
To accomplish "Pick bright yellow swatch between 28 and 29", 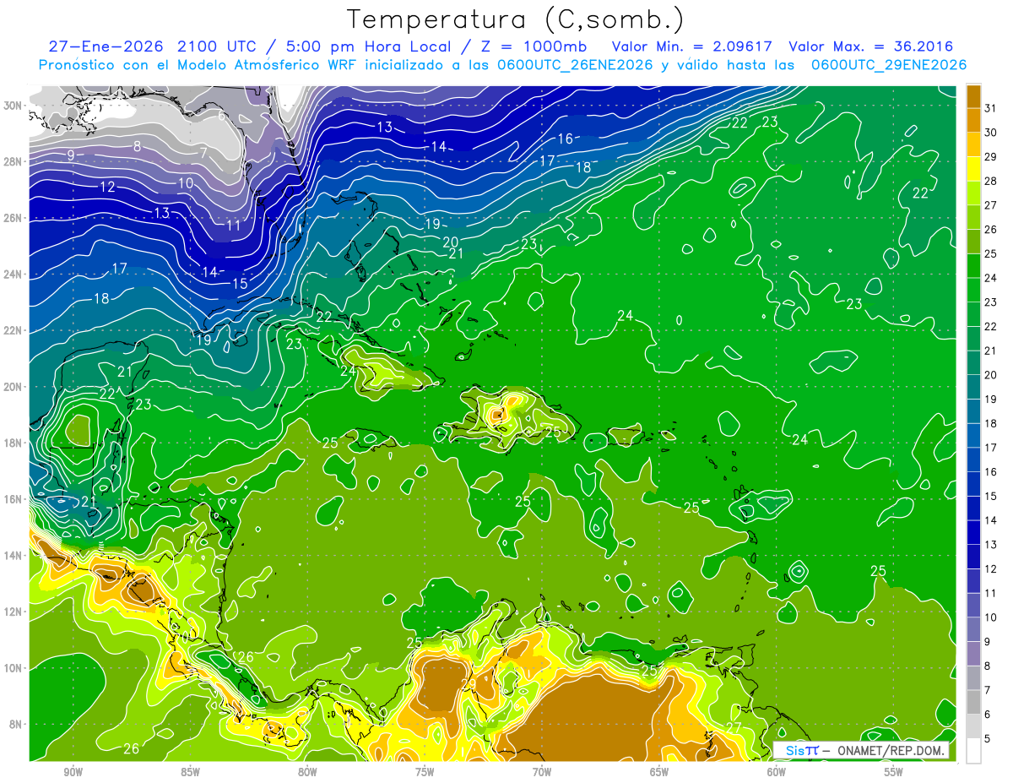I will point(973,170).
